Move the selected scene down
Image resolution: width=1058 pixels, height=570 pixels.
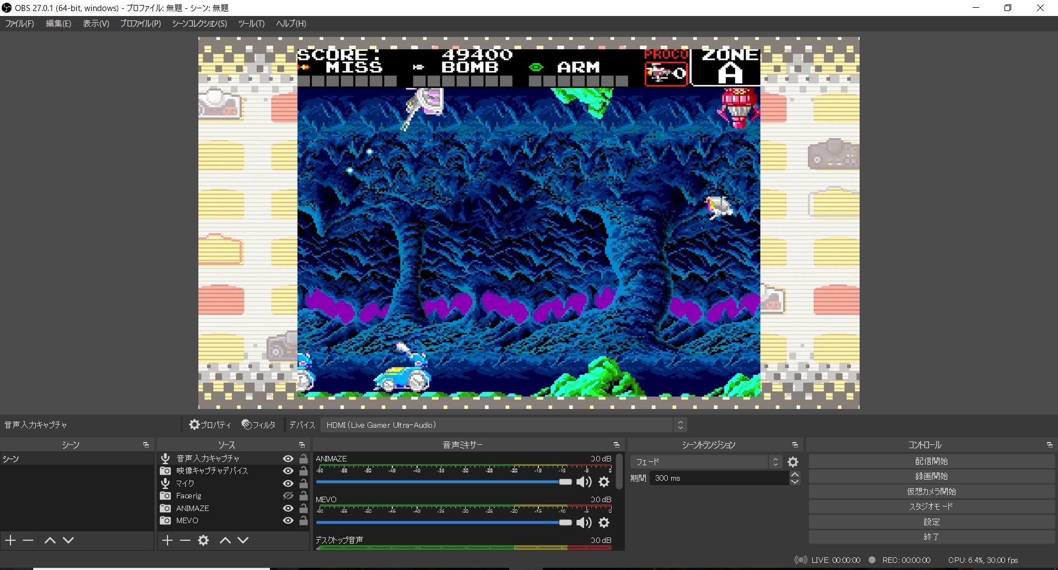[x=68, y=540]
